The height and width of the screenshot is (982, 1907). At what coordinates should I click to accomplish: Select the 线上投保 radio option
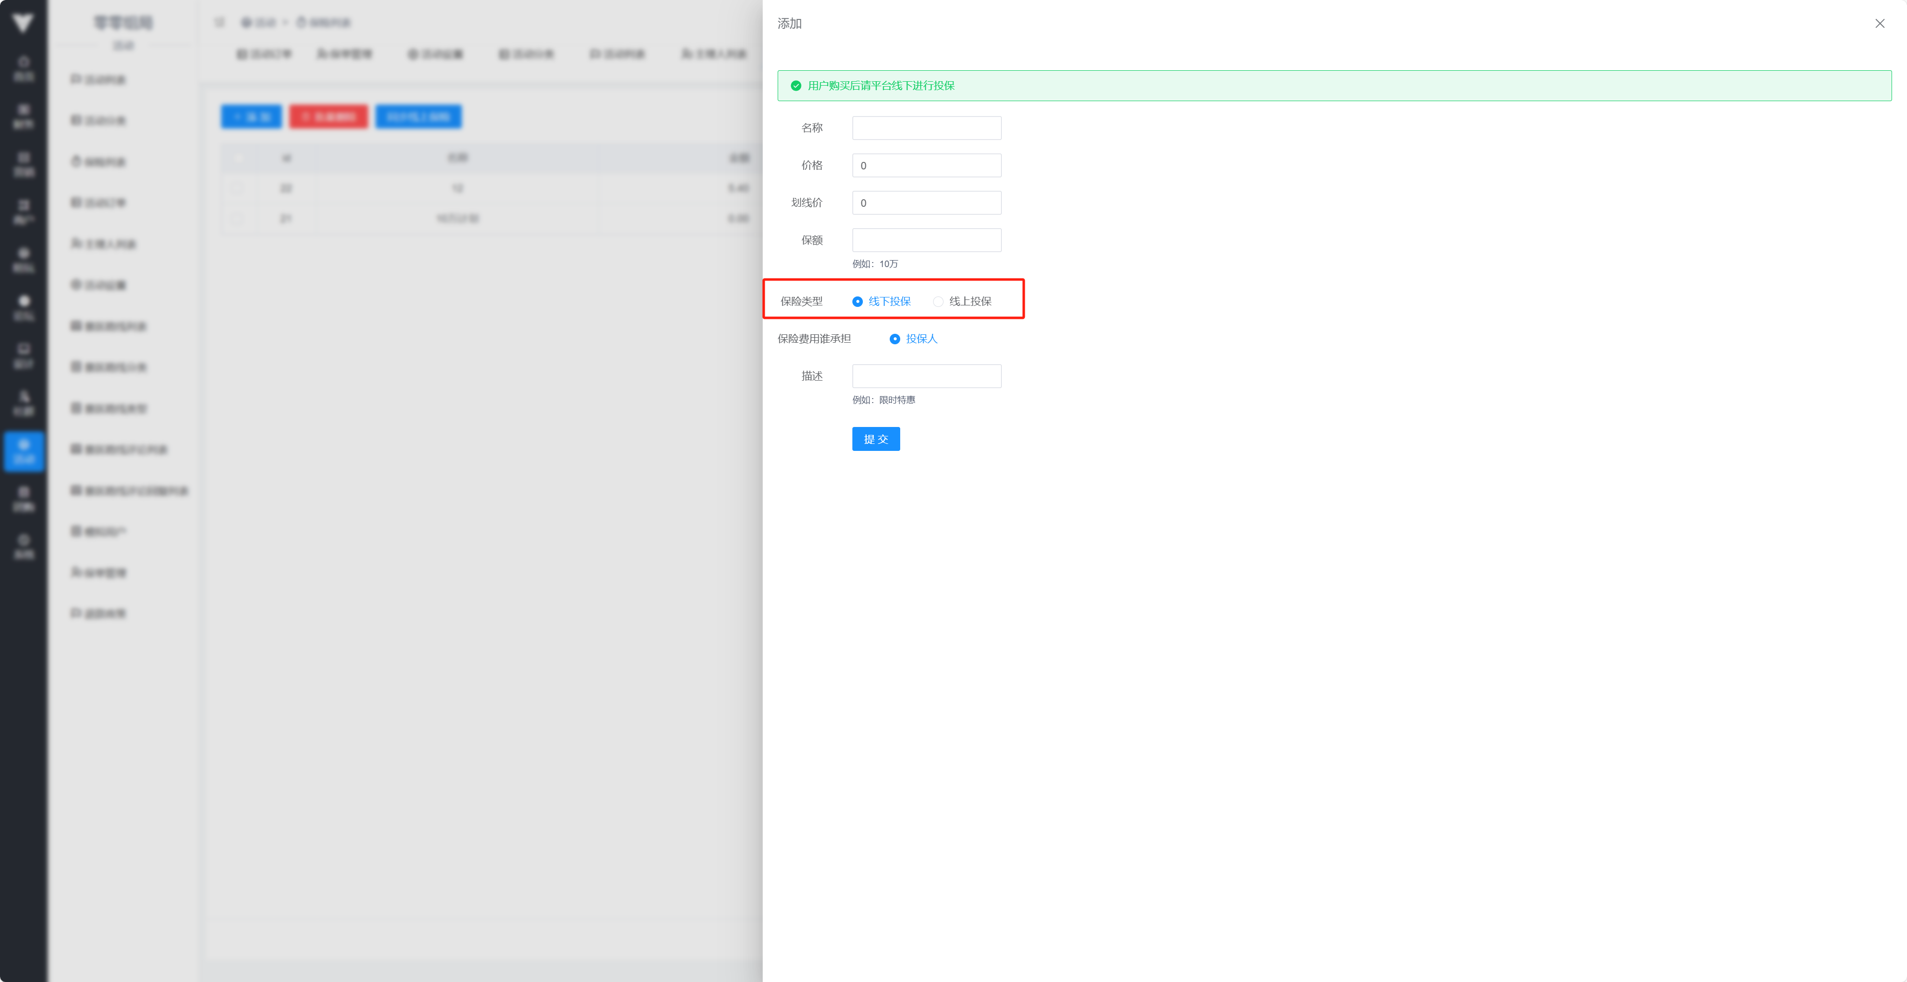click(x=938, y=301)
